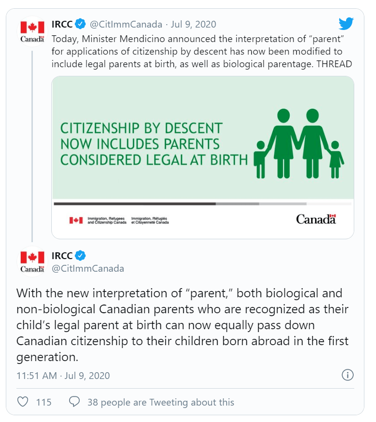Open 38 people are Tweeting about this
This screenshot has width=376, height=422.
pos(160,402)
